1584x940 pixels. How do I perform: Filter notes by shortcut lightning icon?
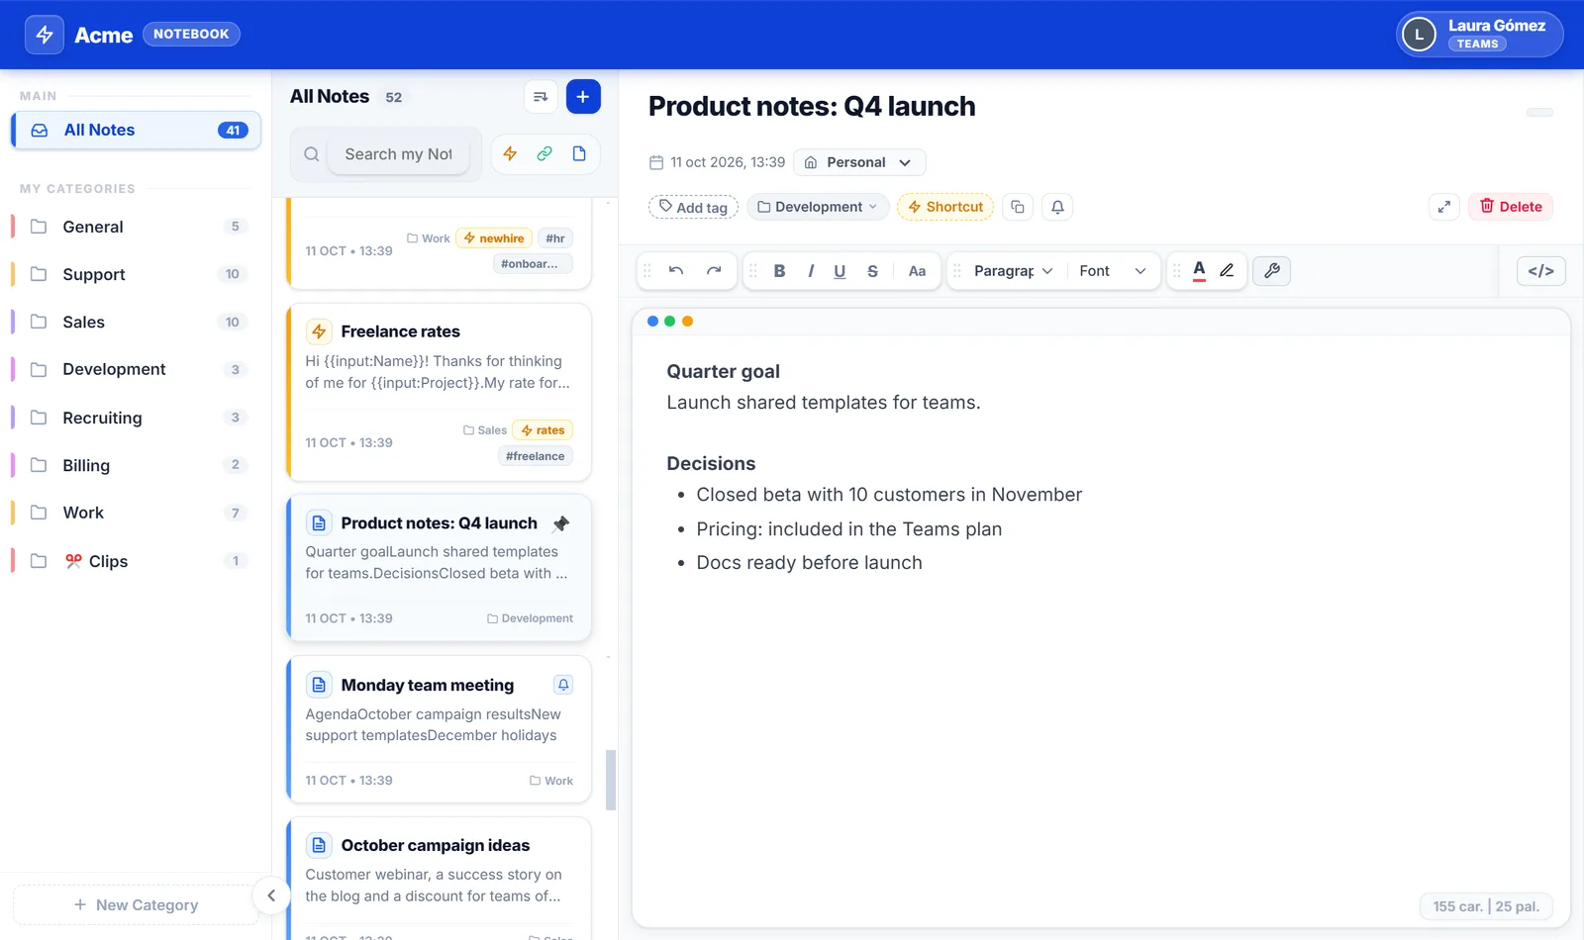(x=510, y=153)
